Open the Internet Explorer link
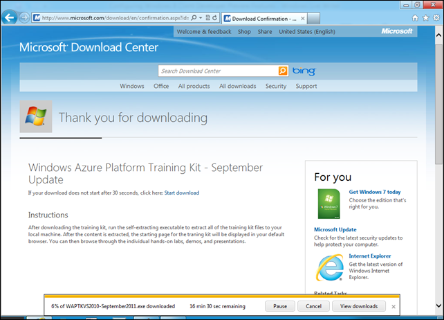Viewport: 444px width, 320px height. pyautogui.click(x=370, y=256)
